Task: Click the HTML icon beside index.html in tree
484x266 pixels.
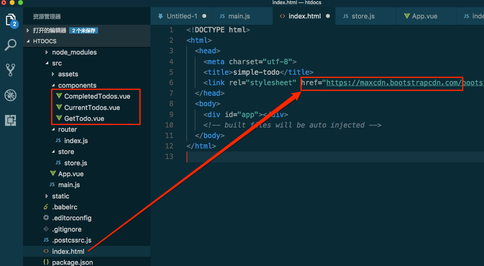Action: [46, 251]
